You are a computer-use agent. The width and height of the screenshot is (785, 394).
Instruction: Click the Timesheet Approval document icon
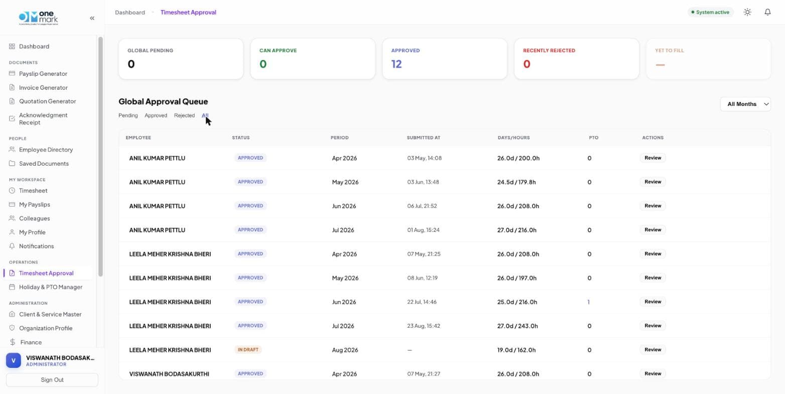point(12,273)
